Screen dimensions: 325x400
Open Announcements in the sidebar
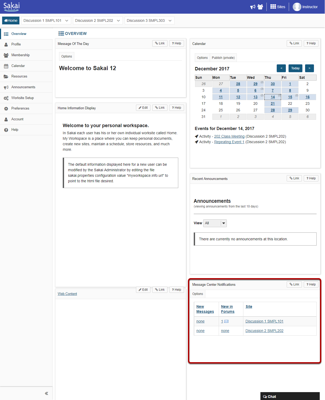[26, 87]
